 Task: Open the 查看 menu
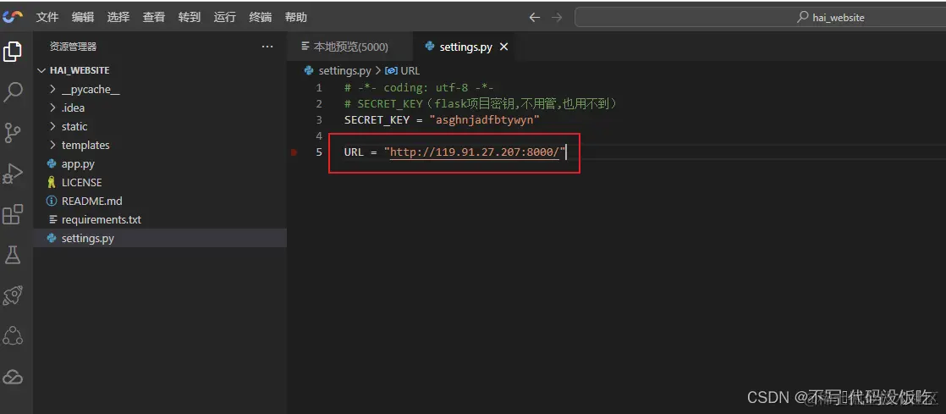154,17
